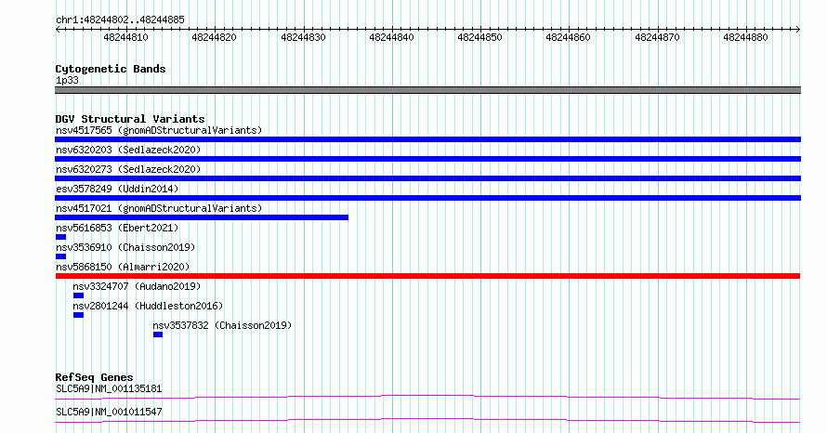Open the nsv4517021 gnomADStructuralVariants label
This screenshot has width=827, height=433.
[159, 208]
